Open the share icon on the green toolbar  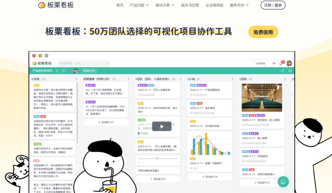click(x=283, y=71)
